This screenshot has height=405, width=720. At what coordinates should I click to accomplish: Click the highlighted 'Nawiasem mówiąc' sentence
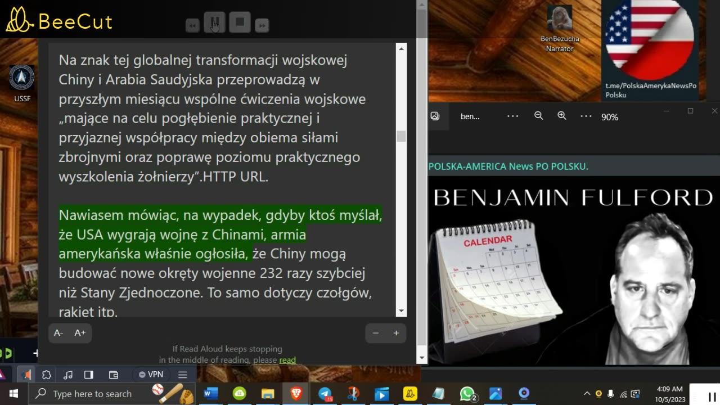pyautogui.click(x=220, y=235)
